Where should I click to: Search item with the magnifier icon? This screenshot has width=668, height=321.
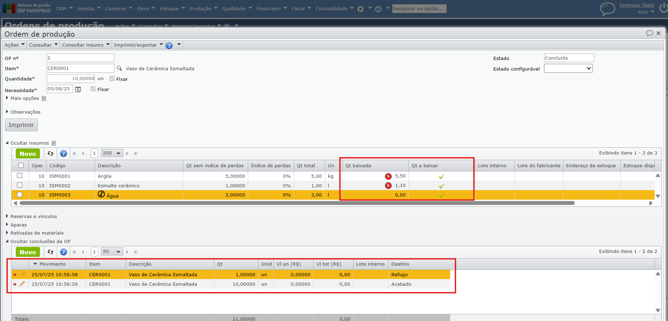coord(119,68)
